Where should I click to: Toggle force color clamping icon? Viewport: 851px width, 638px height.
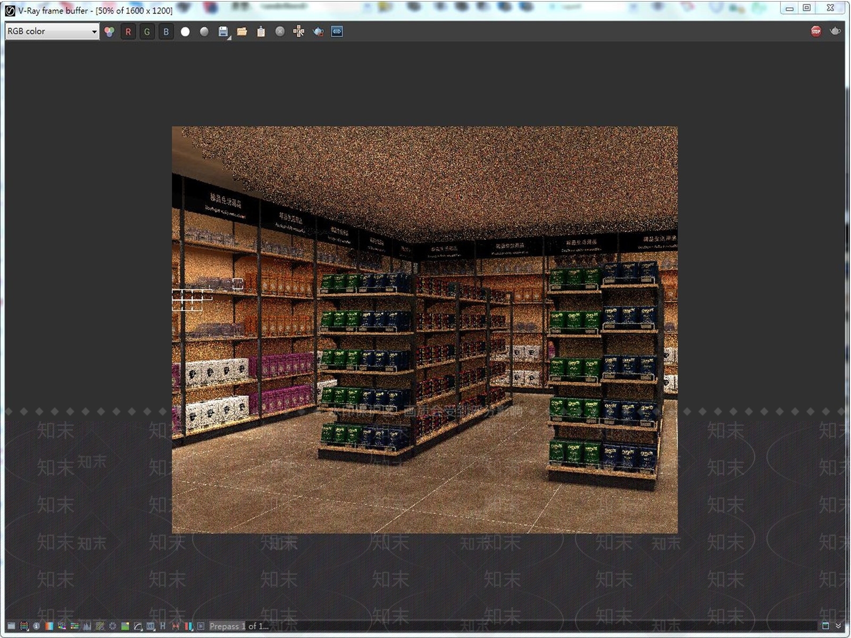[24, 626]
